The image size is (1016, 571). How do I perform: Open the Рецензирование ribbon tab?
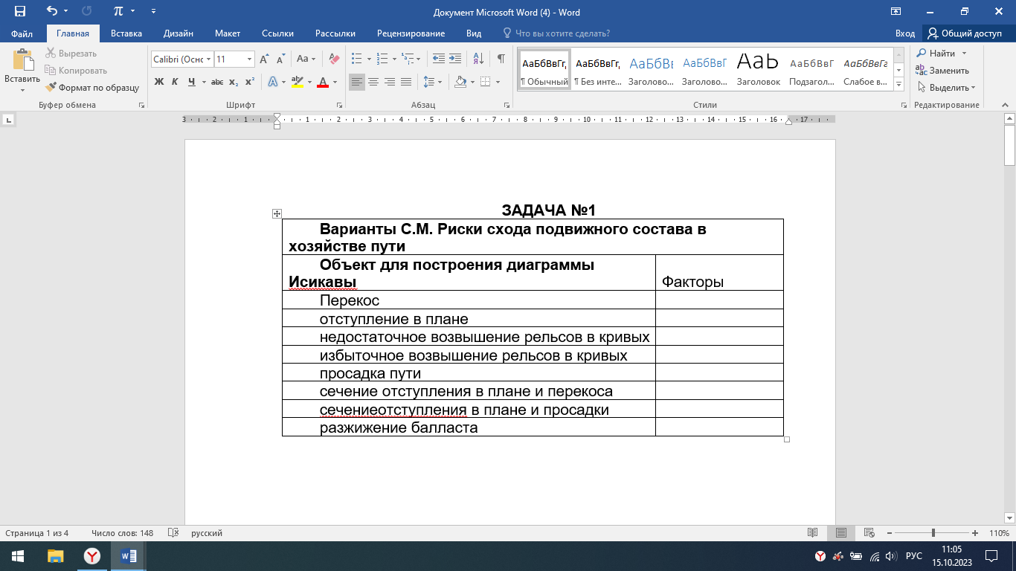(x=411, y=33)
